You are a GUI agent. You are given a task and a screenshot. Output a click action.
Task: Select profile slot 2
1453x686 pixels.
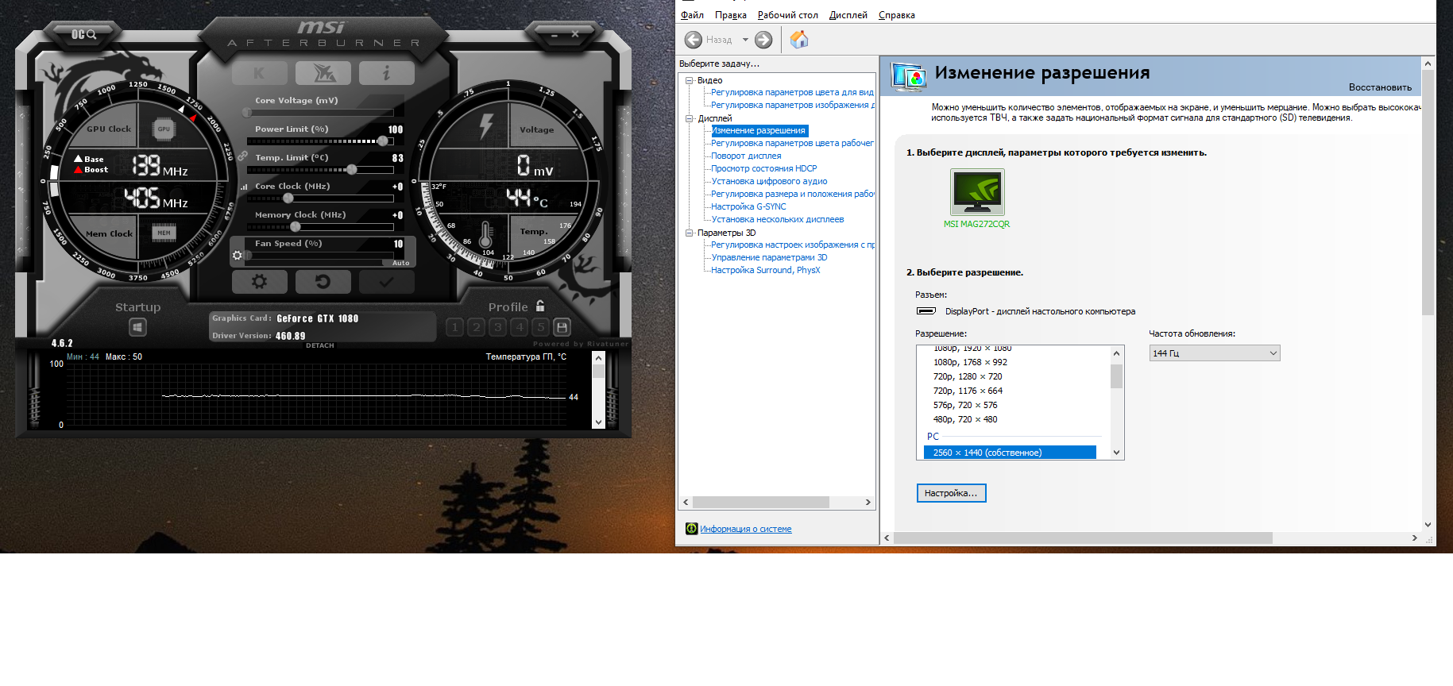tap(477, 327)
